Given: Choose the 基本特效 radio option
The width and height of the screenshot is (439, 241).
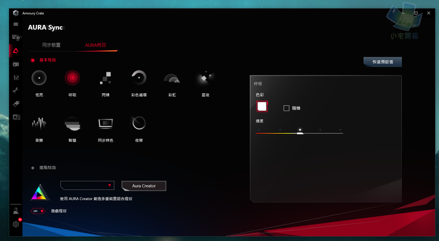Looking at the screenshot, I should coord(33,60).
